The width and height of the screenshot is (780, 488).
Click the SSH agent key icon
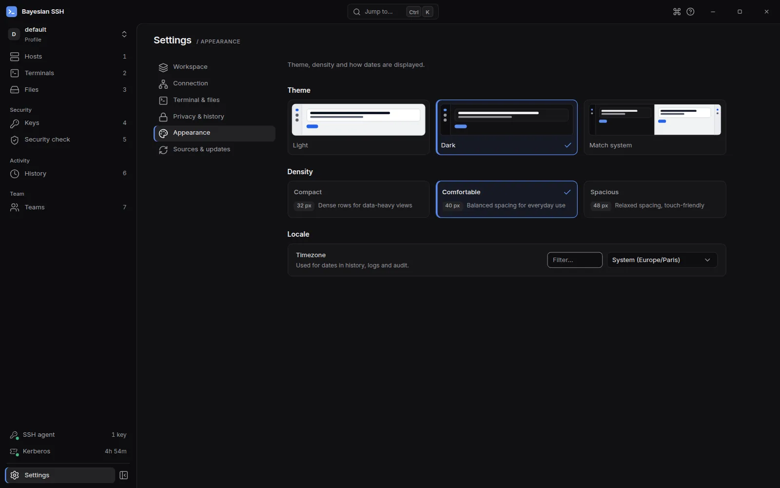(x=14, y=435)
